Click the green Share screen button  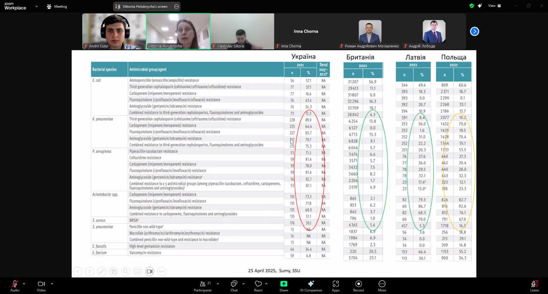(284, 285)
